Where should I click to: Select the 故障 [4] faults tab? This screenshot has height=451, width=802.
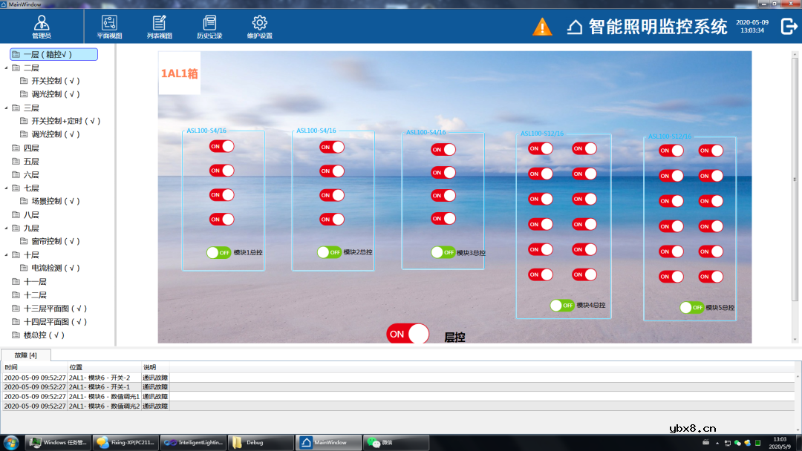coord(25,355)
